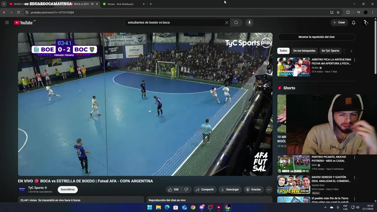Open DAVOO XENEIZE video thumbnail
The height and width of the screenshot is (212, 377).
click(x=293, y=184)
